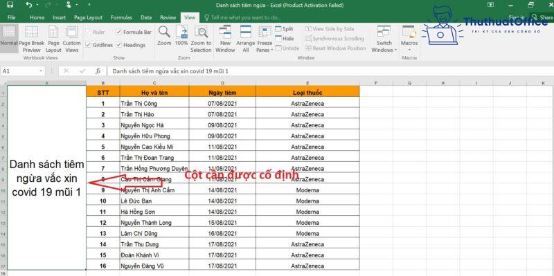This screenshot has width=554, height=276.
Task: Open customize quick access toolbar dropdown
Action: [x=89, y=5]
